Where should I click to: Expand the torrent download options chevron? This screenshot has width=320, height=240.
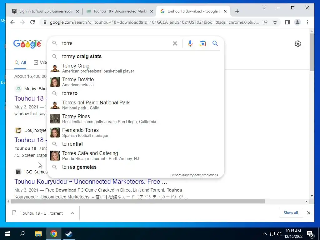coord(72,213)
